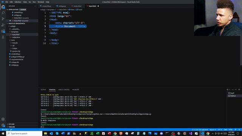Screen dimensions: 242x136
Task: Open the Terminal menu
Action: 41,2
